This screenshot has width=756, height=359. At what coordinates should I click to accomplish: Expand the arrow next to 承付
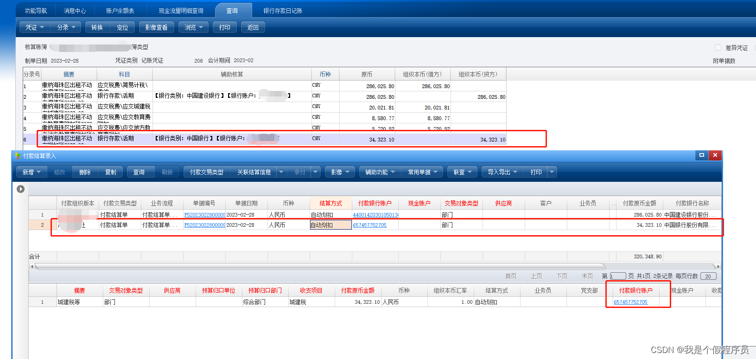click(x=316, y=172)
